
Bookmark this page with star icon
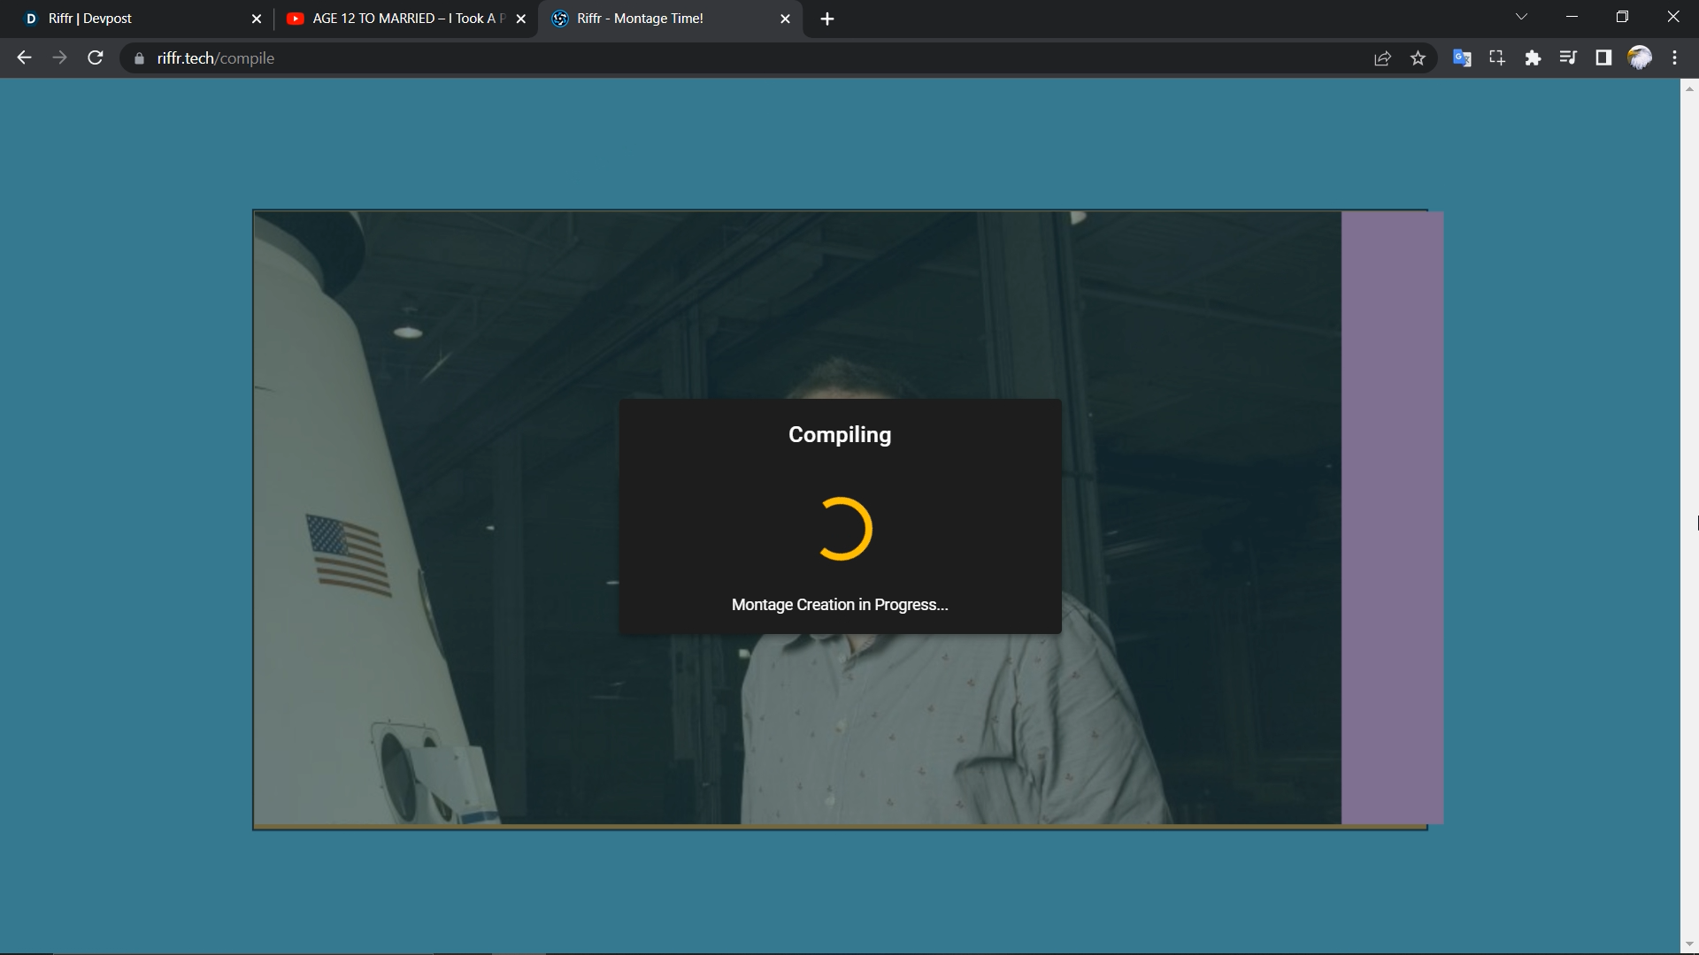click(1418, 58)
